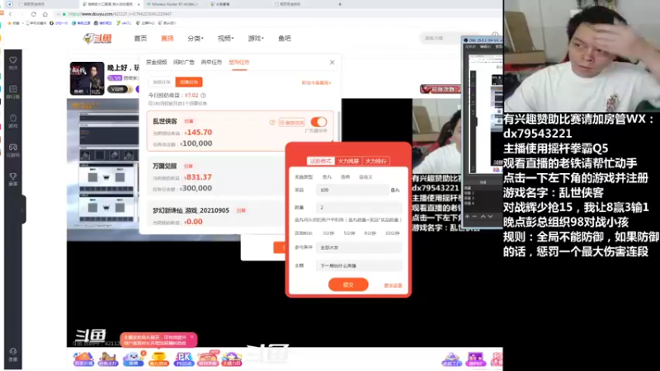Click the gold trophy icon in bottom bar
Image resolution: width=660 pixels, height=371 pixels.
point(158,359)
